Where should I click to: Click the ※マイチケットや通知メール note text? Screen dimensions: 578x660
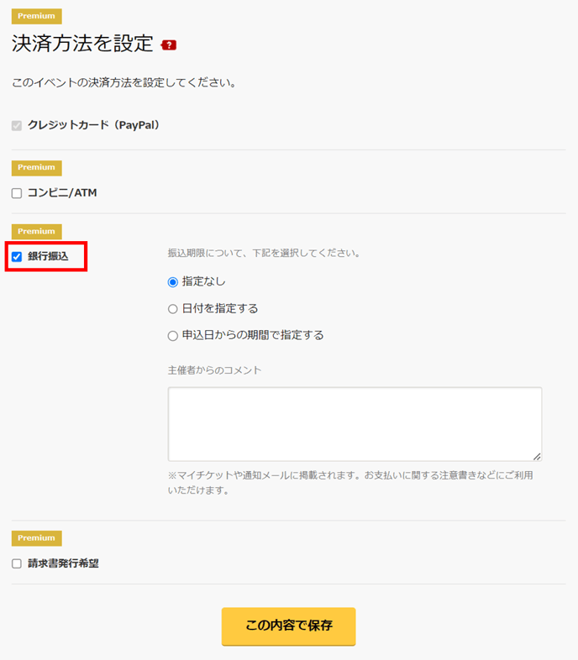click(x=350, y=482)
